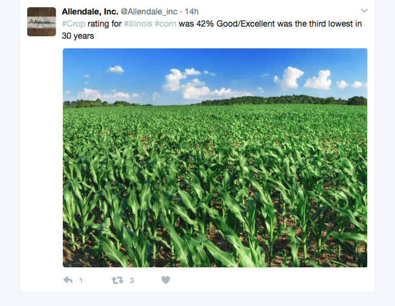This screenshot has height=306, width=395.
Task: Click the Allendale, Inc. display name
Action: pos(90,11)
